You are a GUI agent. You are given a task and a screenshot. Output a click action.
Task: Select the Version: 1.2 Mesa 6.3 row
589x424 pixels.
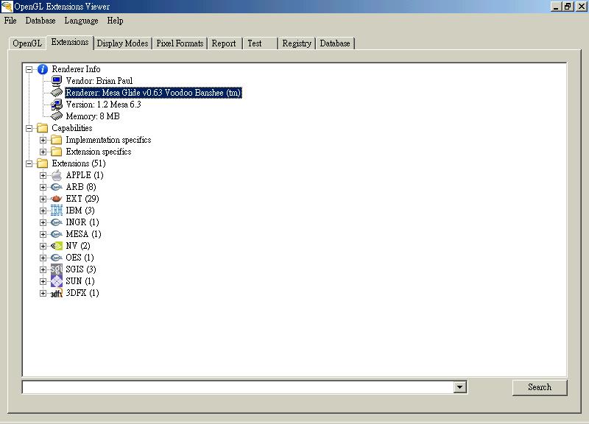click(x=103, y=105)
